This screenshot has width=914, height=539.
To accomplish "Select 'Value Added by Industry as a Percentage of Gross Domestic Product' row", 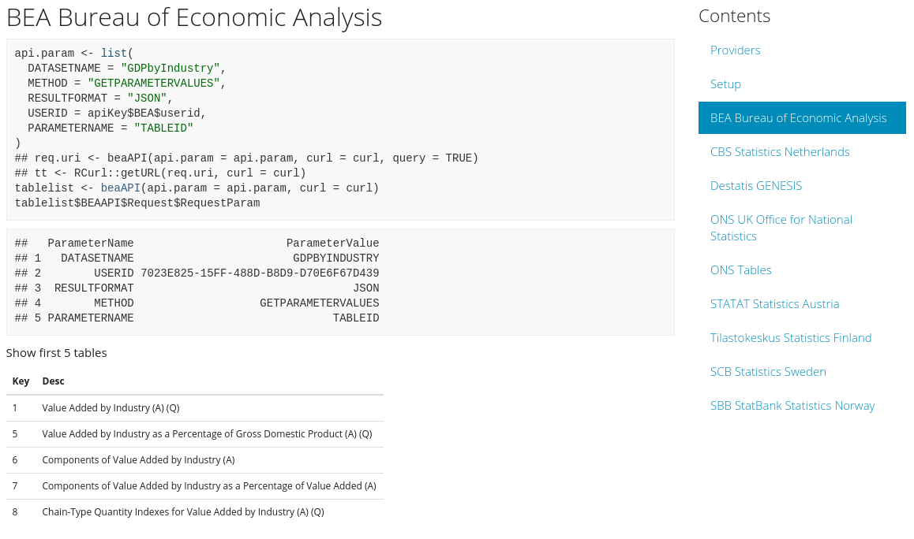I will point(195,434).
